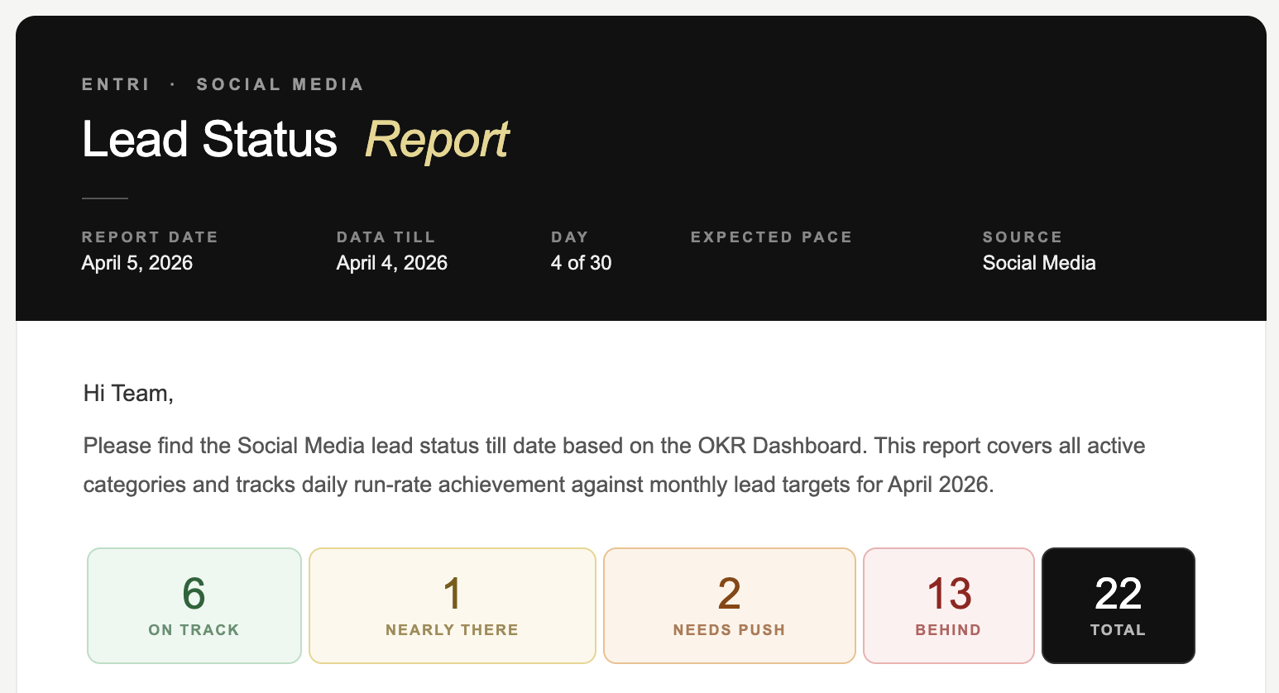Image resolution: width=1279 pixels, height=693 pixels.
Task: Select the ON TRACK status card showing 6
Action: [x=194, y=605]
